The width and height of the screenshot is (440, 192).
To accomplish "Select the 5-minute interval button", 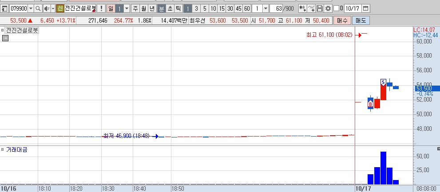I will pos(205,8).
